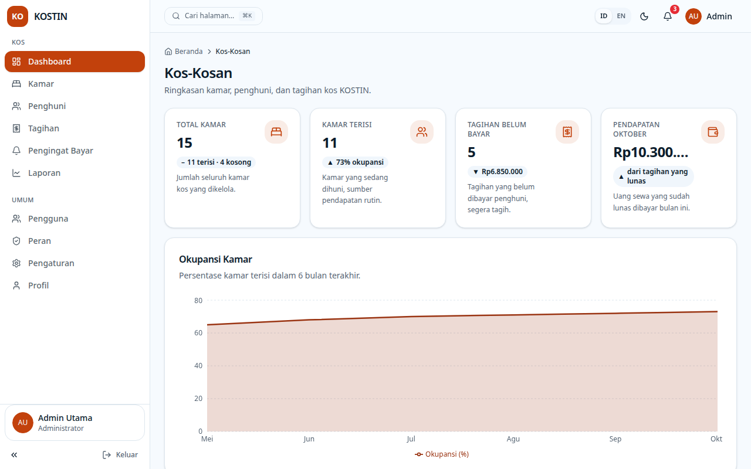Click the Keluar logout button
751x469 pixels.
click(x=120, y=455)
